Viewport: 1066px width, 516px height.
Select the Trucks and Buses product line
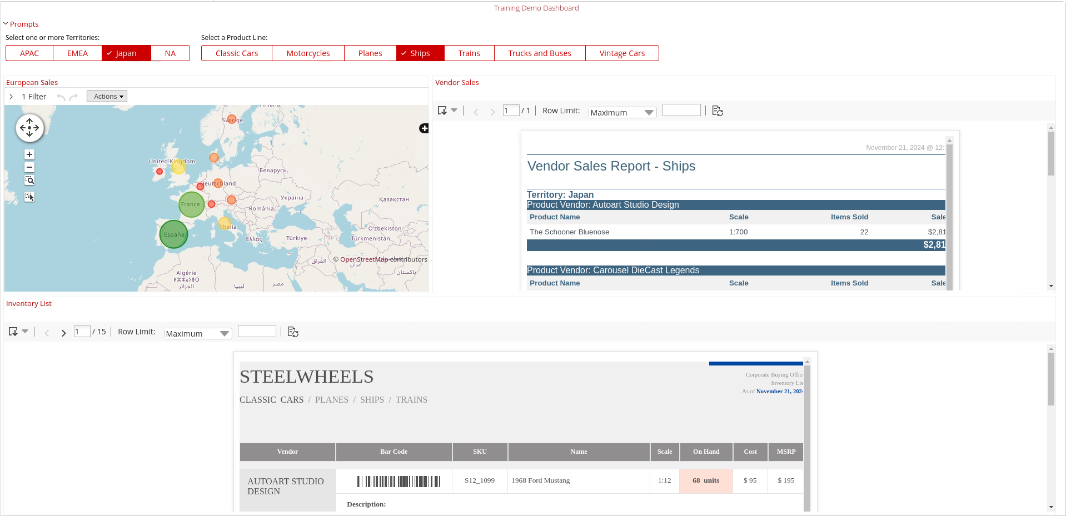coord(540,53)
